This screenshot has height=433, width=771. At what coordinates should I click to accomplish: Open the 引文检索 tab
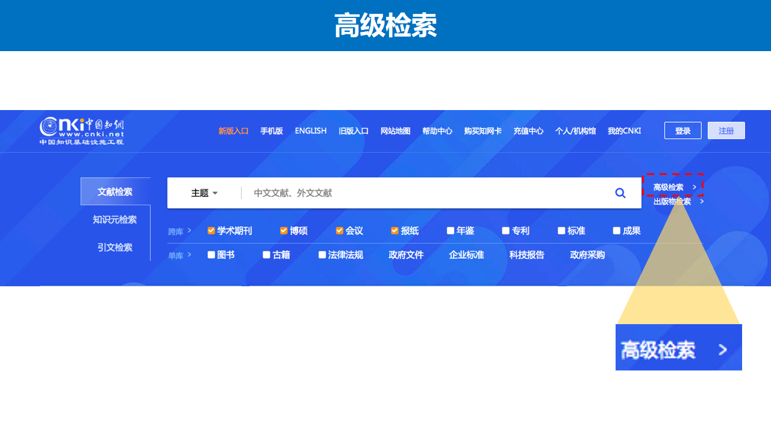115,247
